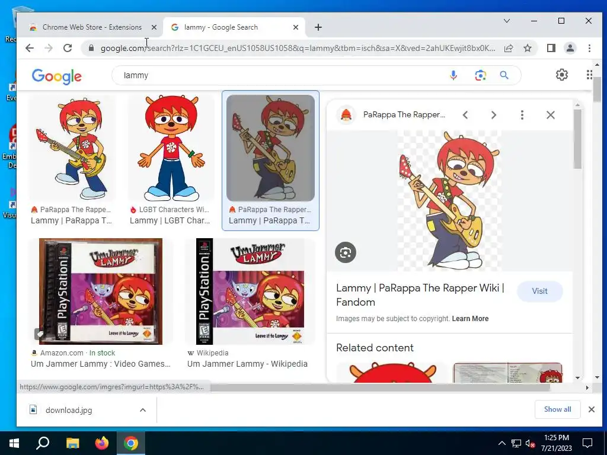Bookmark this tab with the star
607x455 pixels.
coord(527,48)
